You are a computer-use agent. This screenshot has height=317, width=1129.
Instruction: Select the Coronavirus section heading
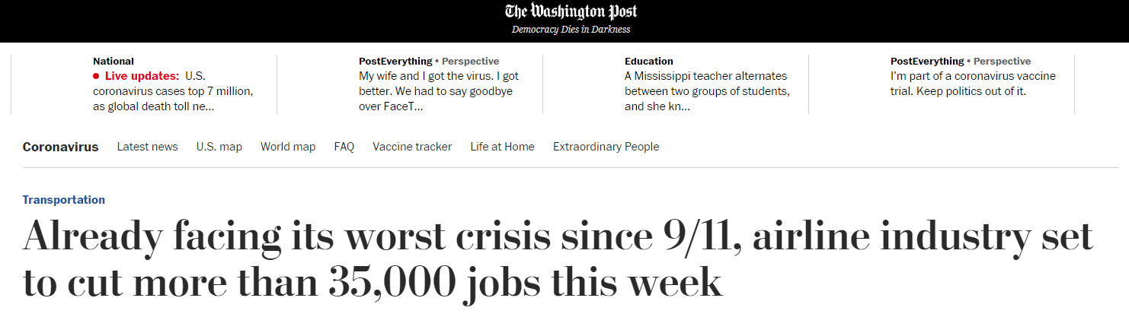60,147
